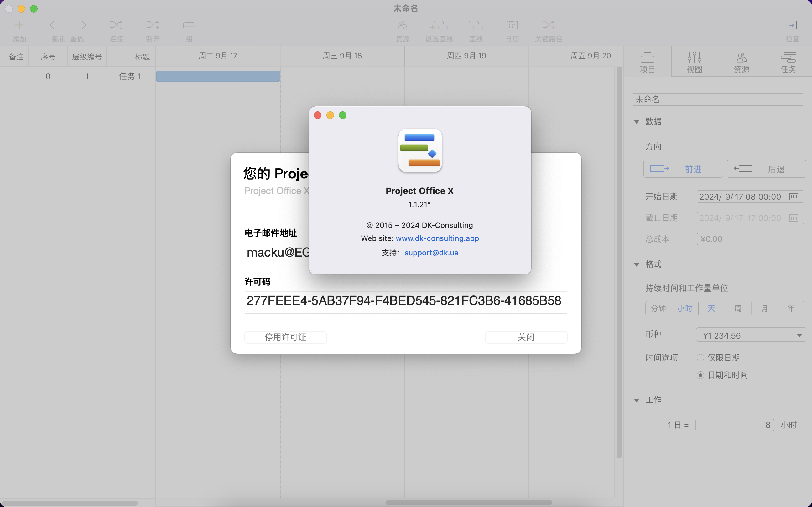This screenshot has width=812, height=507.
Task: Collapse the Format (格式) section
Action: pos(636,265)
